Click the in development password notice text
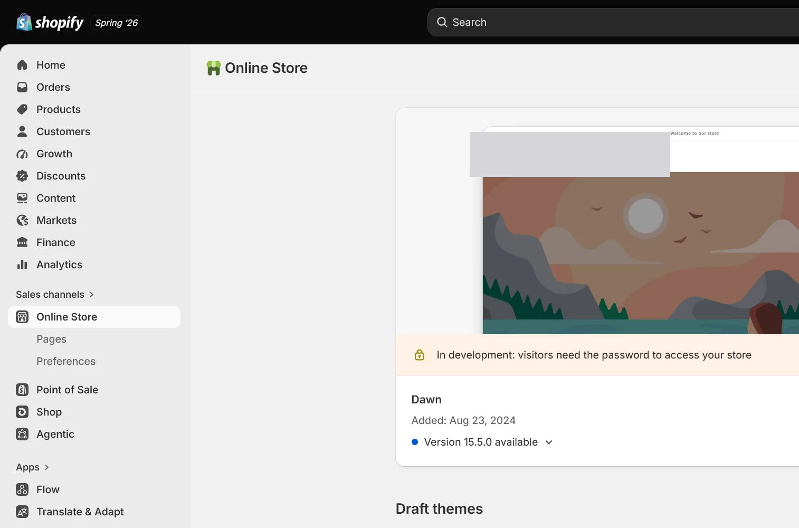Screen dimensions: 799x528 click(594, 355)
